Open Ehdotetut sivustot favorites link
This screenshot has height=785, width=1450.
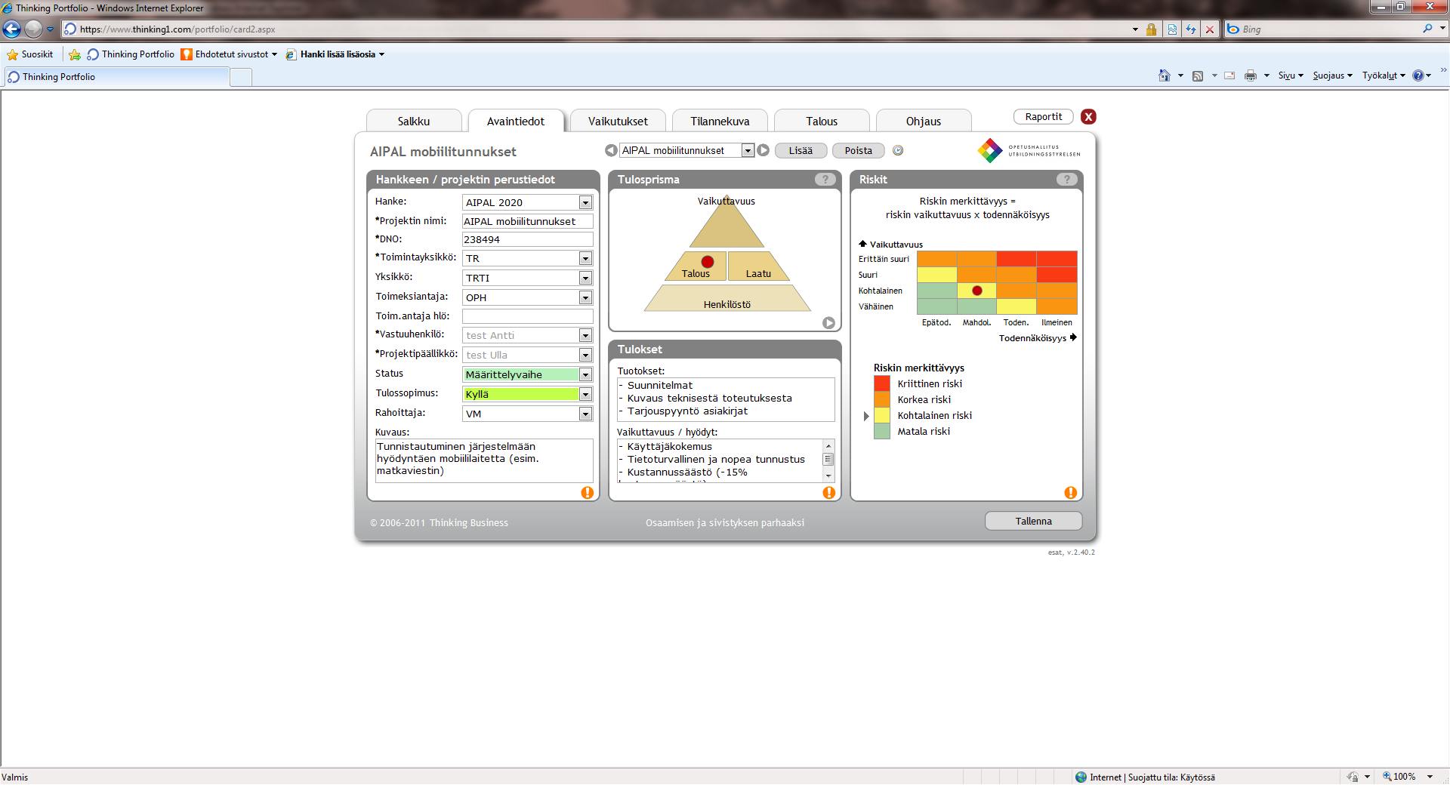pos(229,54)
